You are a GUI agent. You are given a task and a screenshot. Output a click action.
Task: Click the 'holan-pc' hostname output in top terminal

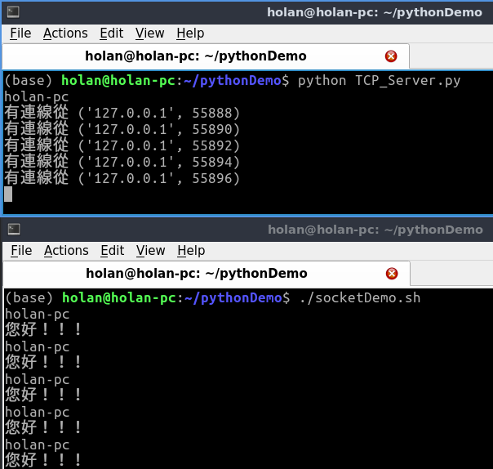click(37, 96)
